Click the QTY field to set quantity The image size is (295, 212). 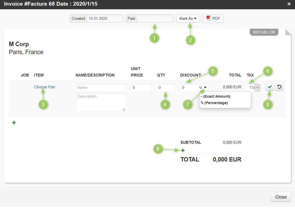pyautogui.click(x=166, y=87)
